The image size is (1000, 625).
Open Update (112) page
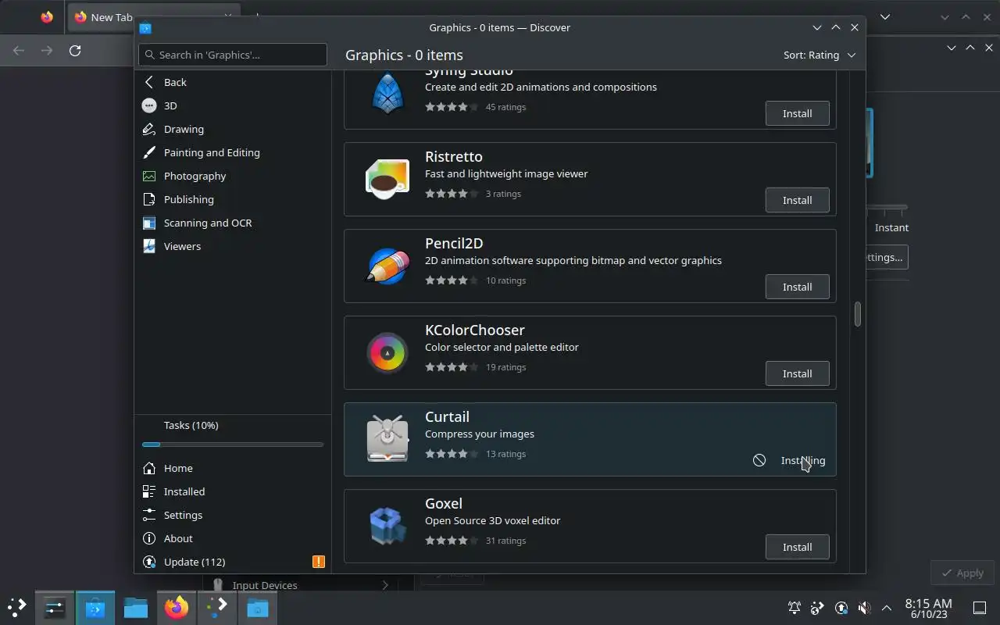[x=233, y=562]
